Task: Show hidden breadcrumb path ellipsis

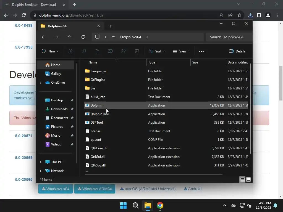Action: pyautogui.click(x=114, y=37)
